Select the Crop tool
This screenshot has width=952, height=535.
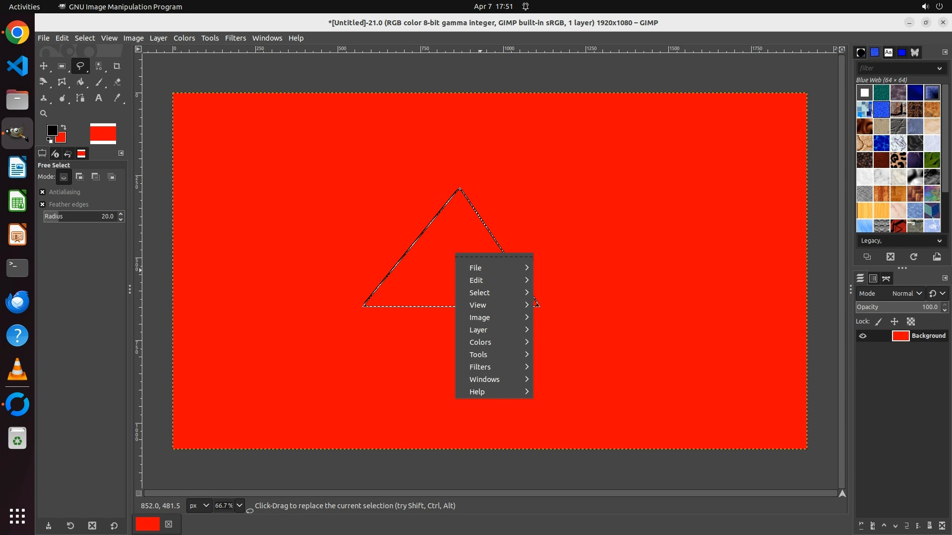pyautogui.click(x=117, y=66)
